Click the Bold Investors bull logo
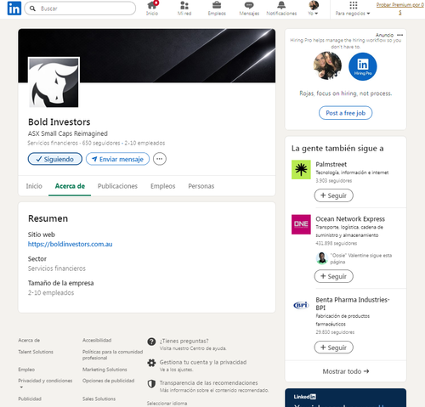The height and width of the screenshot is (407, 425). [54, 82]
